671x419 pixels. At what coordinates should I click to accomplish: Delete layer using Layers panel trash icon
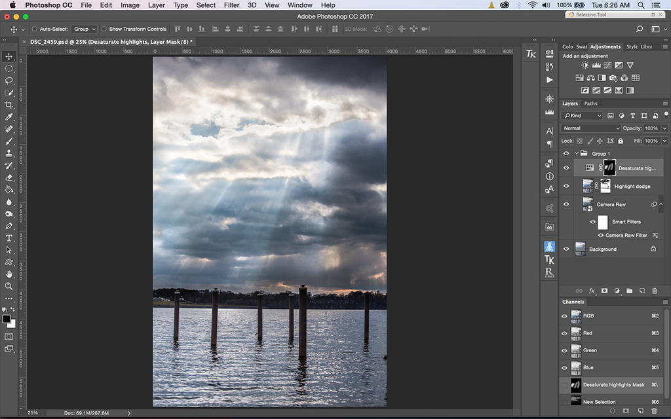[654, 291]
